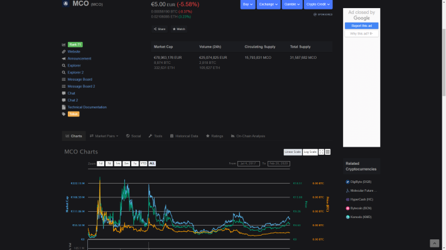
Task: Click the tag icon beside Token
Action: click(63, 114)
